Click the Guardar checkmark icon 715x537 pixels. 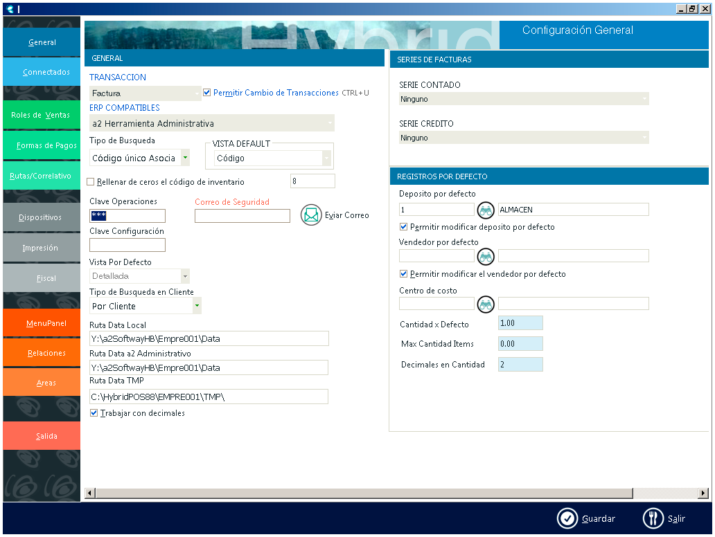click(567, 518)
